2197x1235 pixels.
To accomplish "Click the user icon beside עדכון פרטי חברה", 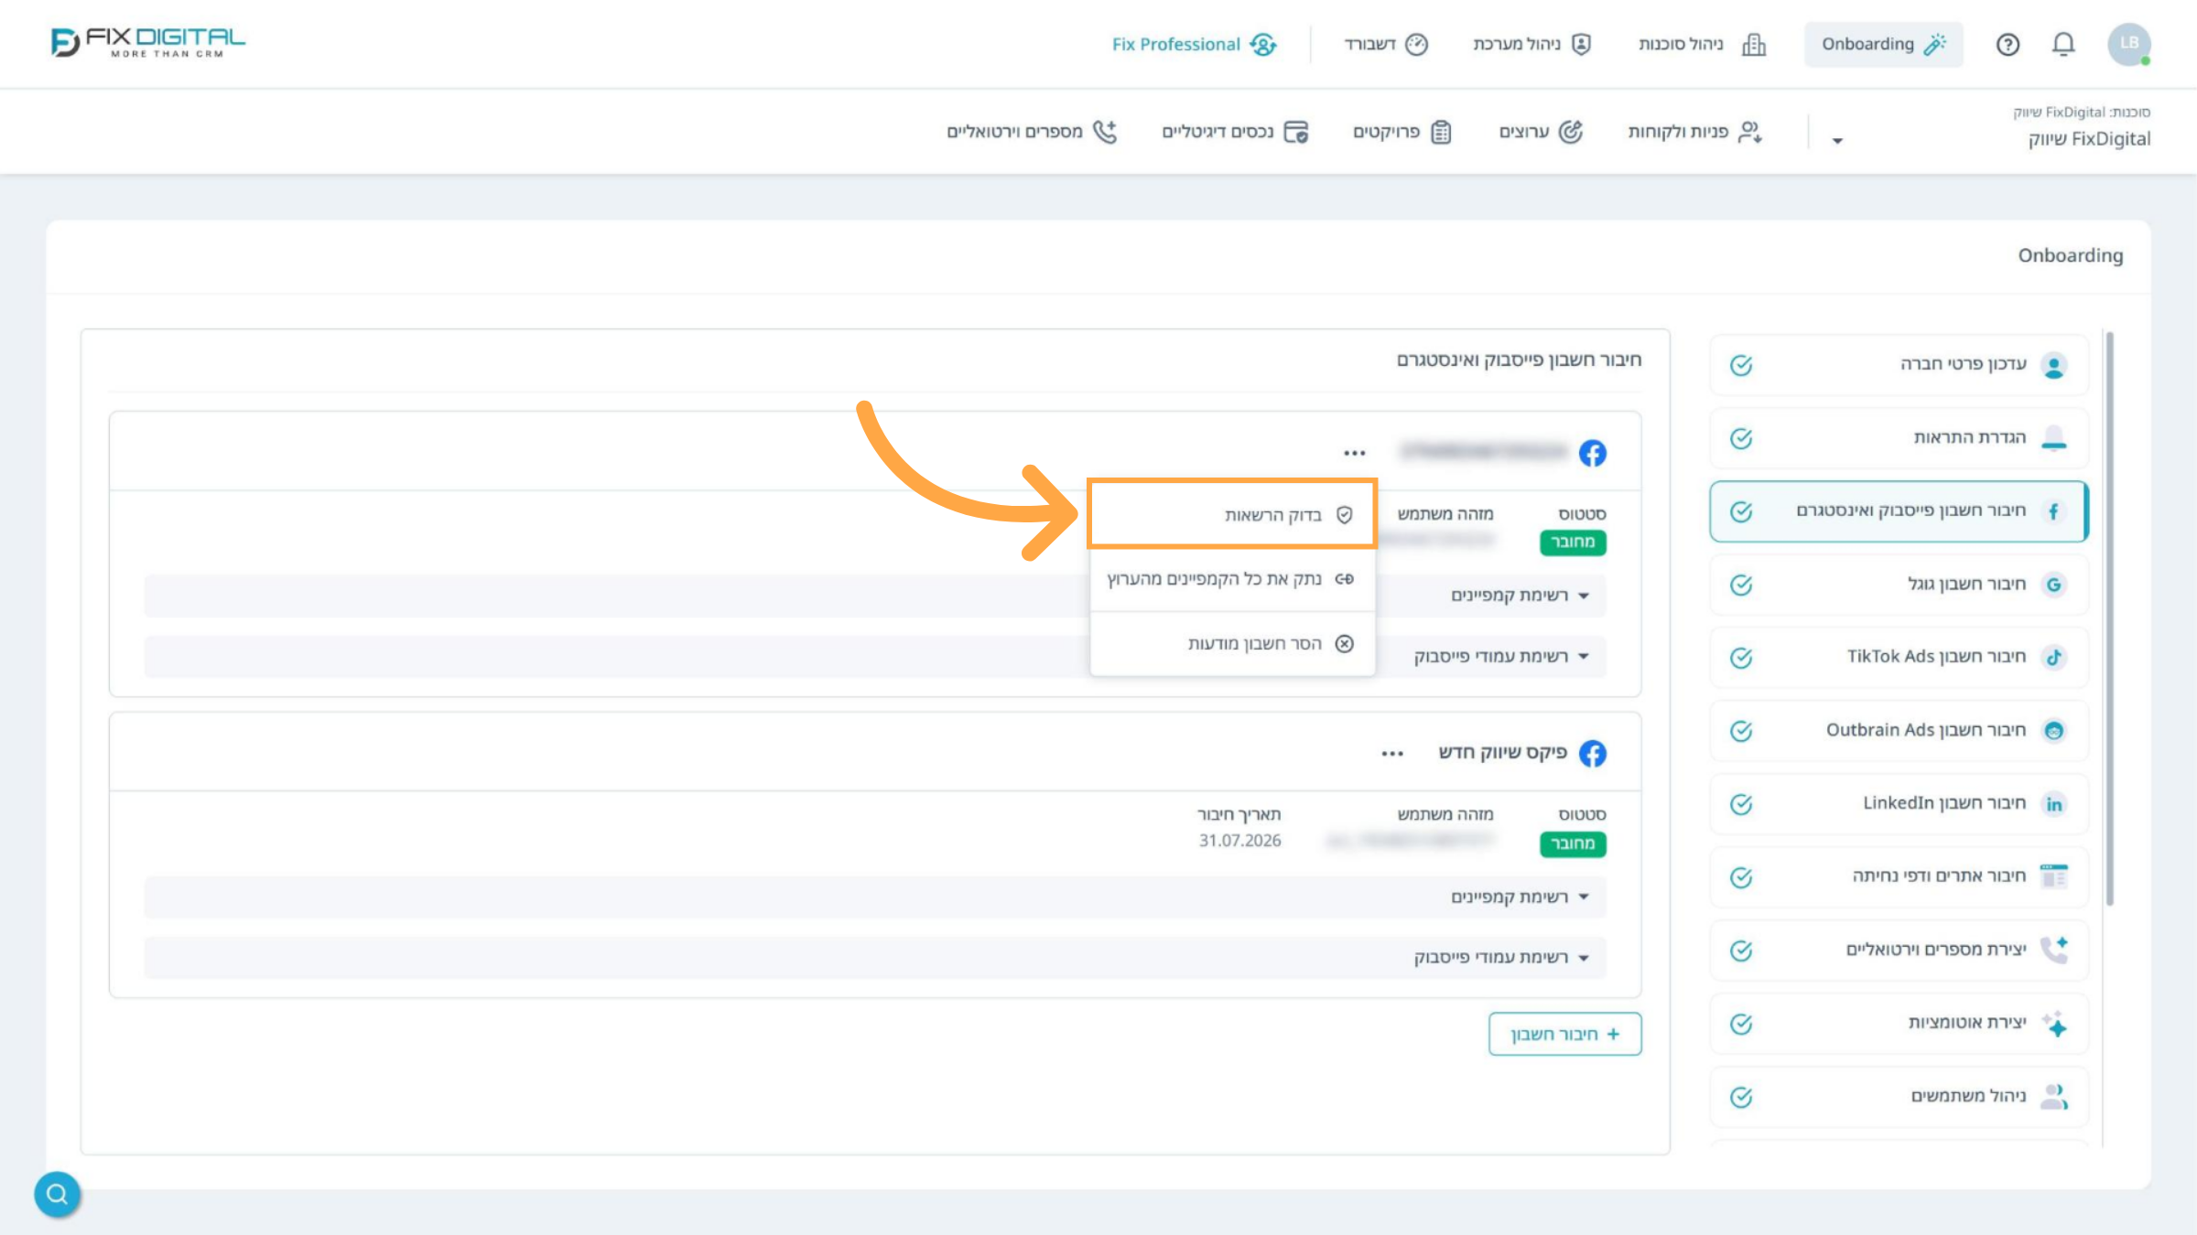I will coord(2054,366).
